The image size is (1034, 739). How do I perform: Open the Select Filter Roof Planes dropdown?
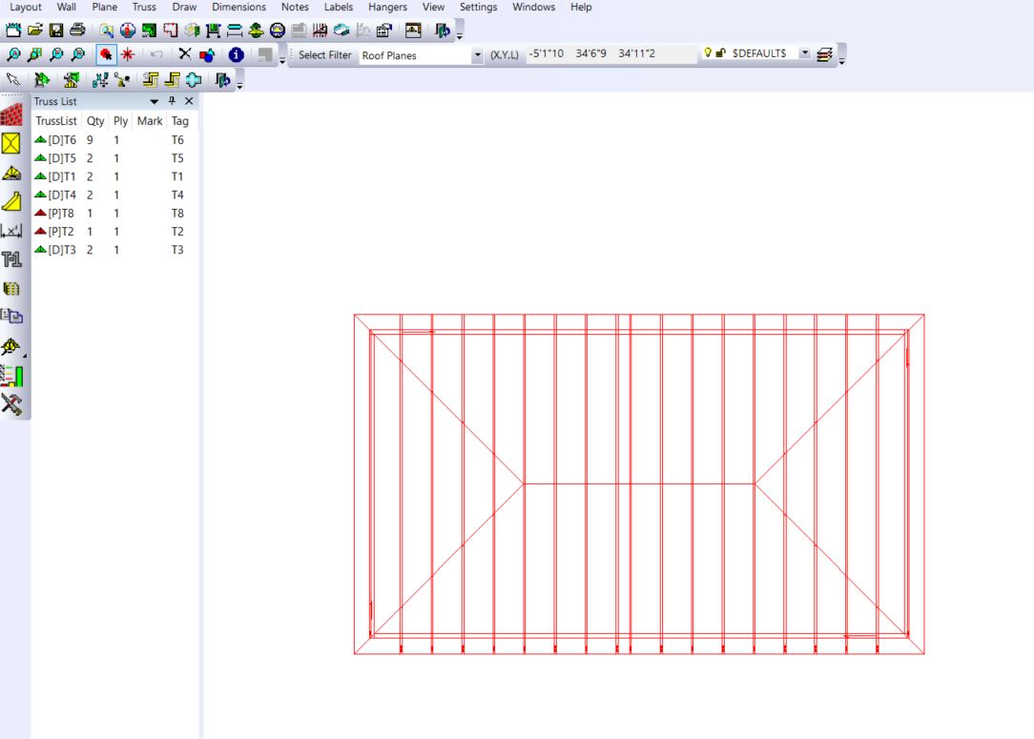pos(478,55)
